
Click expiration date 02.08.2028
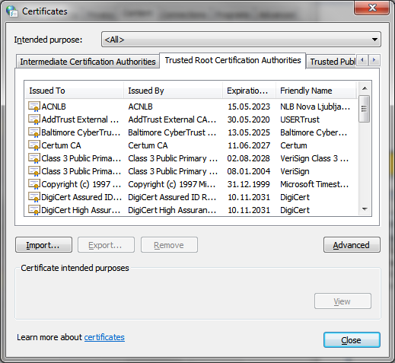tap(249, 158)
